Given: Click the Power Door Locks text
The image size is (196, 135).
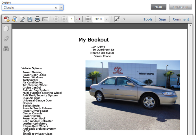Looking at the screenshot, I should point(34,75).
